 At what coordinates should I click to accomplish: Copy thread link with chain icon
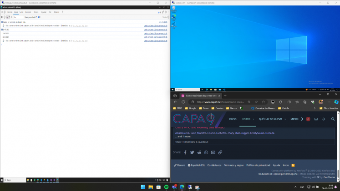pos(220,152)
